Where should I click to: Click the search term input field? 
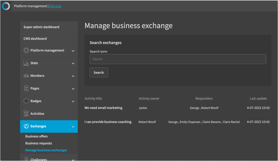pos(178,59)
